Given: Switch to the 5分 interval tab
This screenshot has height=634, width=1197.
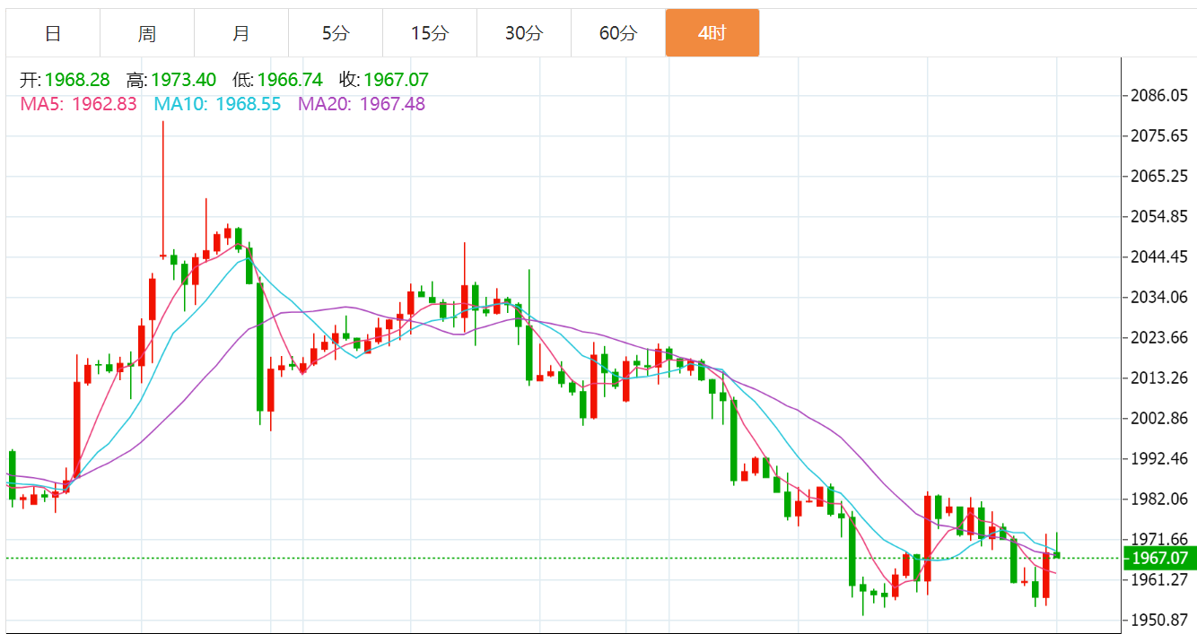Looking at the screenshot, I should tap(336, 33).
